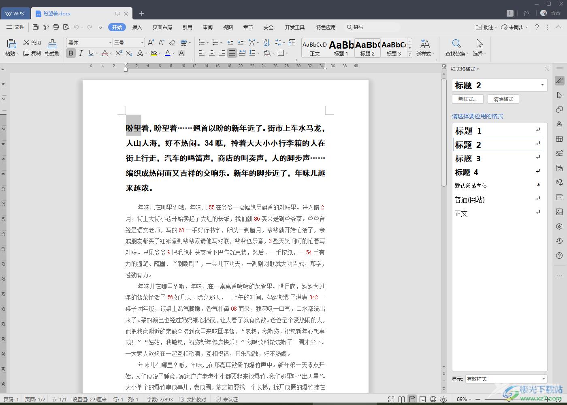The width and height of the screenshot is (567, 405).
Task: Open the 文件 menu
Action: pos(15,27)
